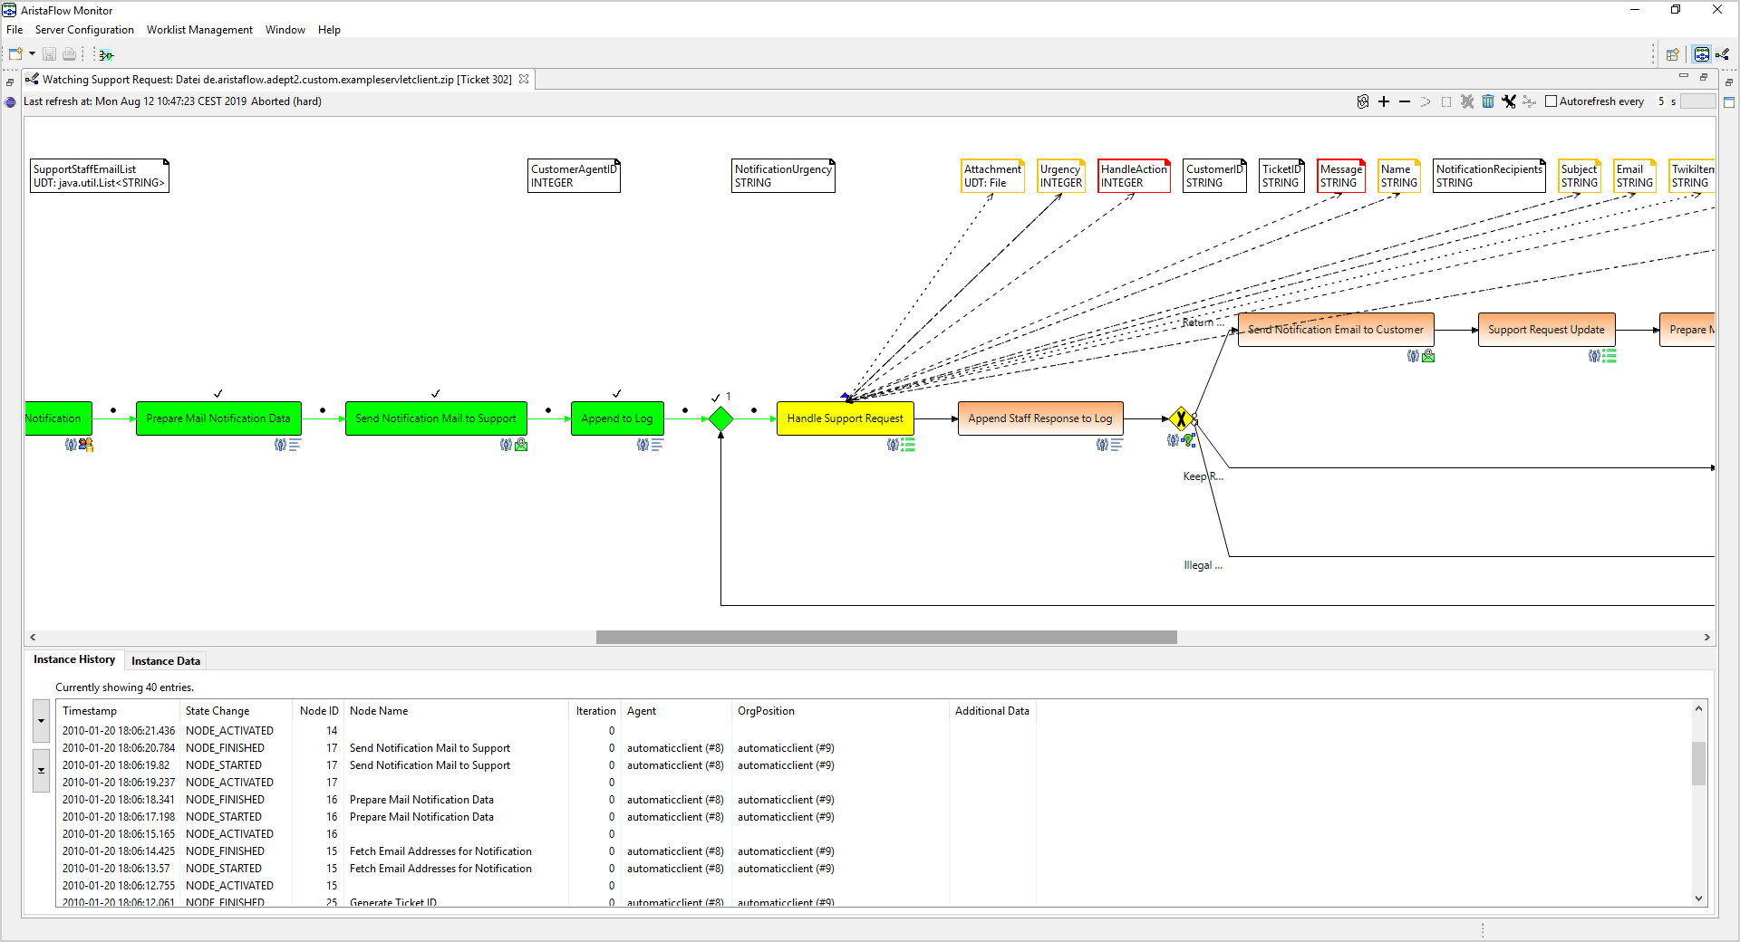Click the right sidebar window view icon
Image resolution: width=1740 pixels, height=942 pixels.
pyautogui.click(x=1729, y=102)
